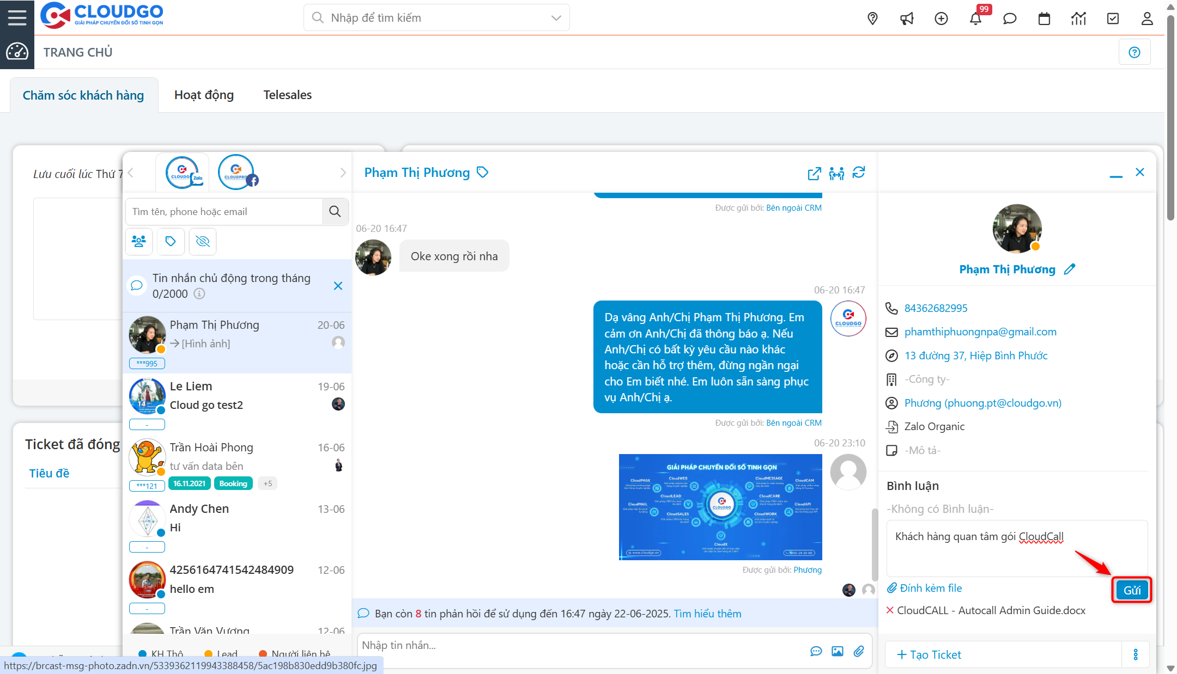Open the three-dot menu beside Tạo Ticket

1136,654
